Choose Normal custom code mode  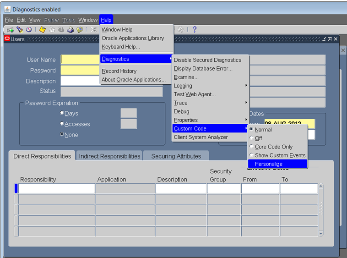point(277,130)
